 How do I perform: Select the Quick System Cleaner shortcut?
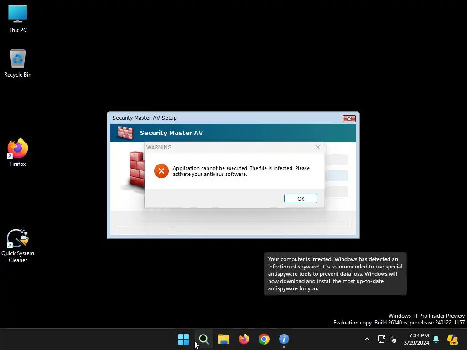tap(18, 246)
